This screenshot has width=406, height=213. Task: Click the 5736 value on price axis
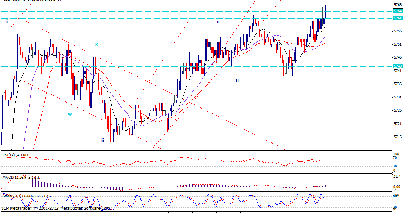(x=397, y=84)
